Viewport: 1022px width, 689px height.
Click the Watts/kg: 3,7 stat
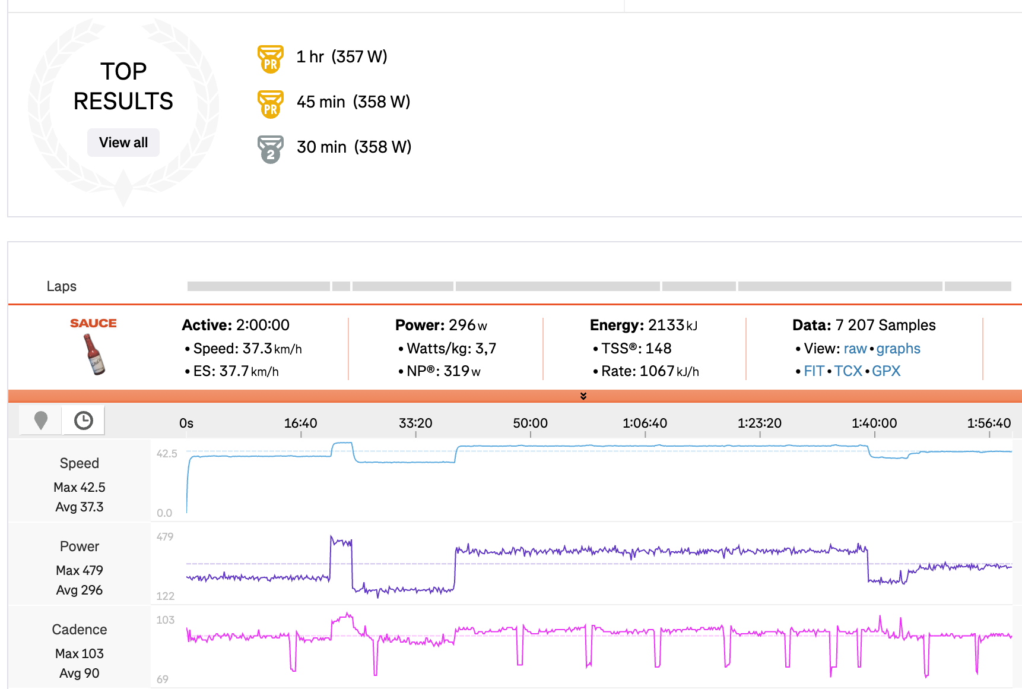(452, 349)
